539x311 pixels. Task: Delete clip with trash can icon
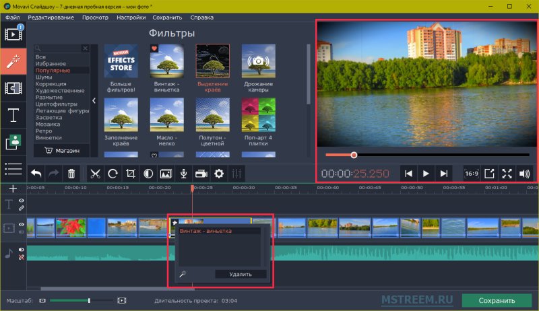coord(71,173)
